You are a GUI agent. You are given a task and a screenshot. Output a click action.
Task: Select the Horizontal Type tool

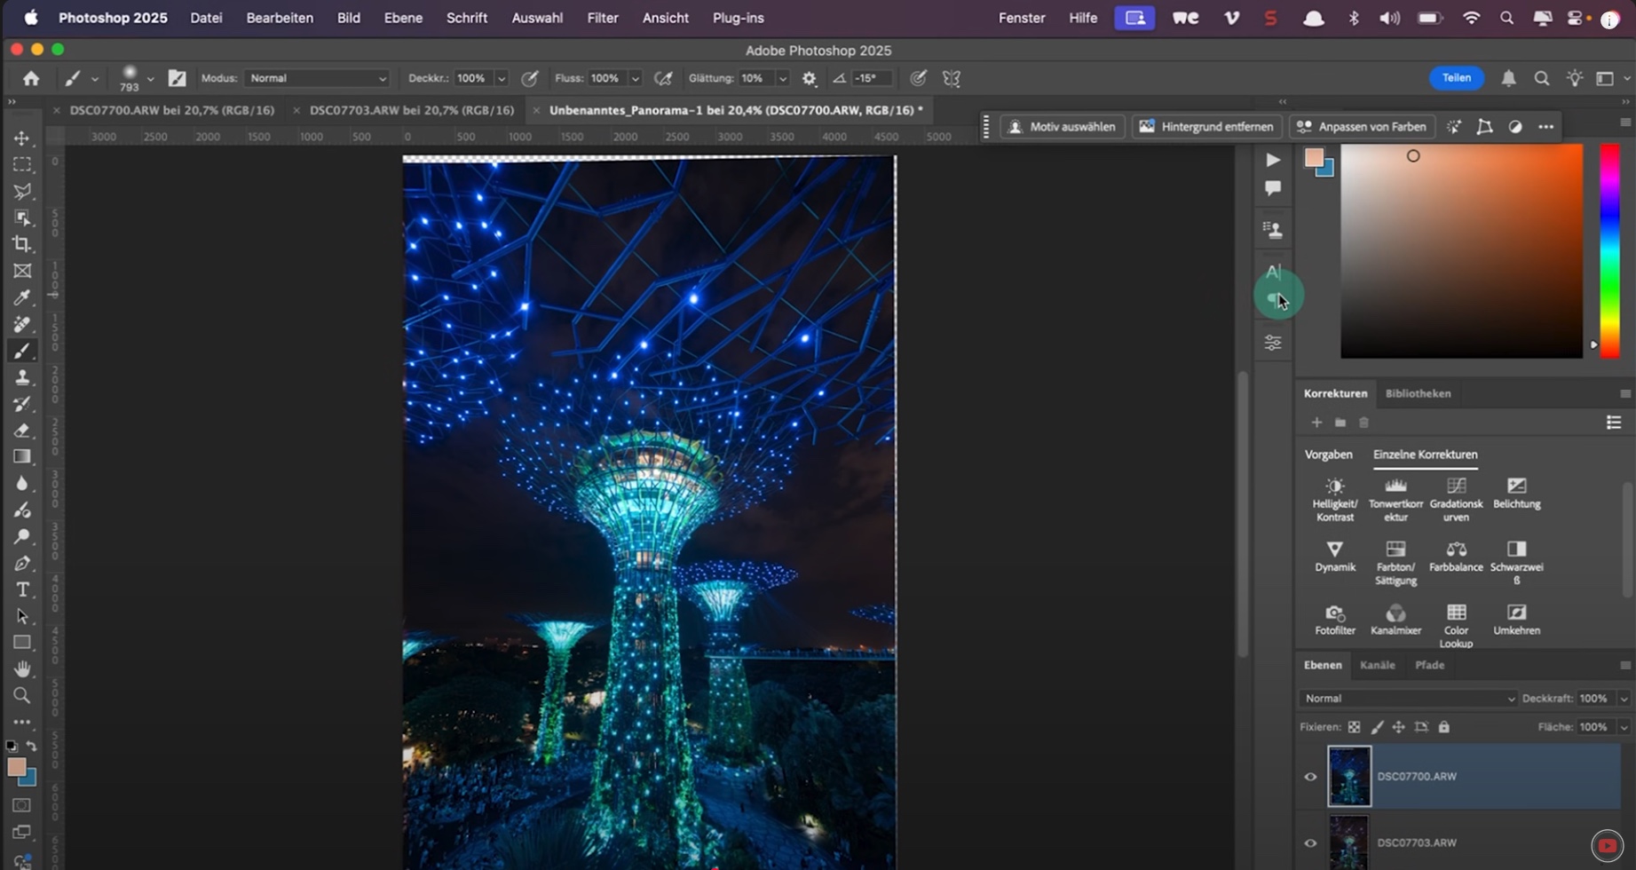[22, 589]
